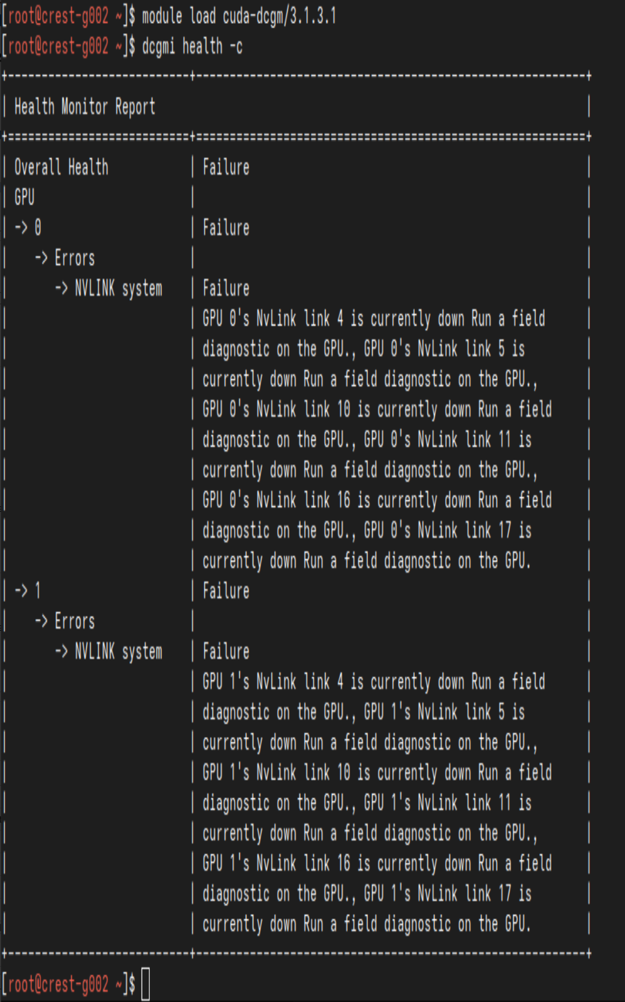The width and height of the screenshot is (625, 1002).
Task: Click the "GPU" section label
Action: [24, 198]
